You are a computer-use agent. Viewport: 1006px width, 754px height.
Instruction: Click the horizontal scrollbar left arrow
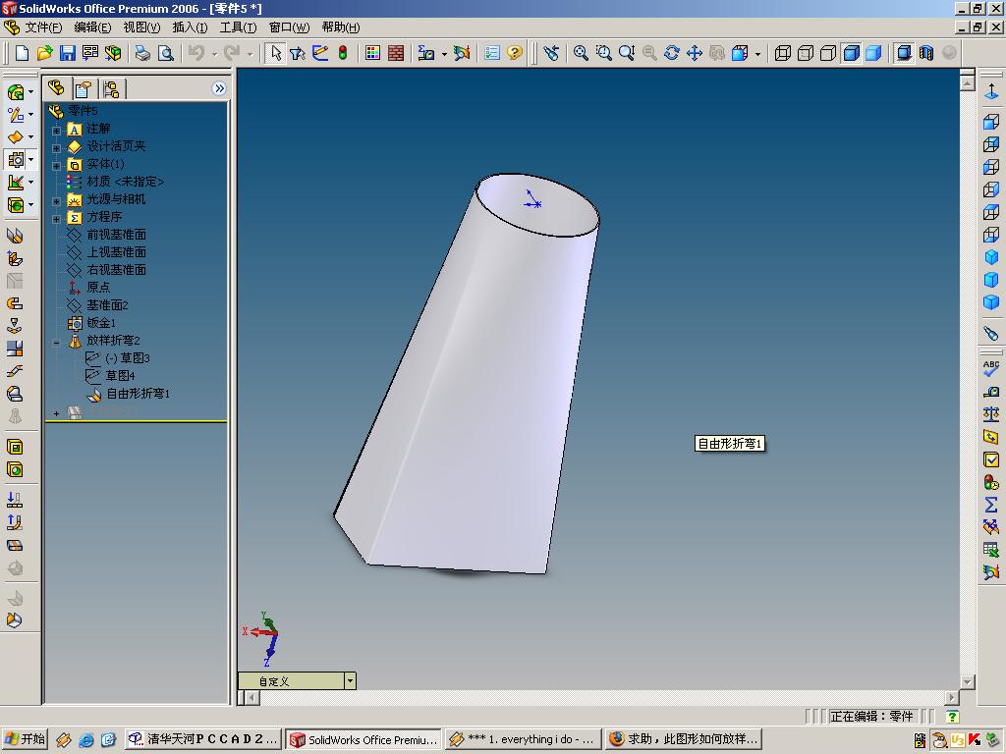(x=252, y=697)
